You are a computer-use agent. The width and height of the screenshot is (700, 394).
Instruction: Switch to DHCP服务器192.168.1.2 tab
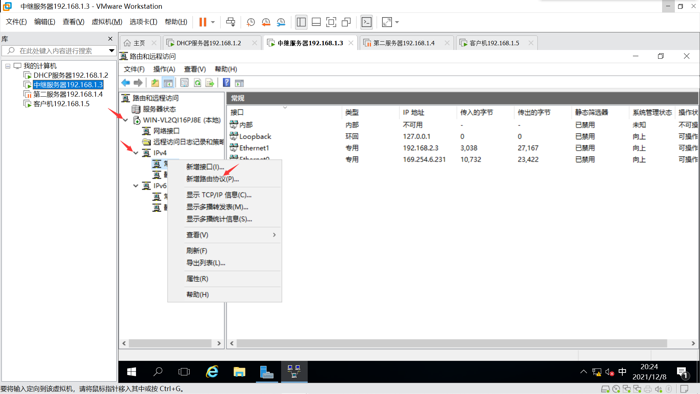click(209, 43)
